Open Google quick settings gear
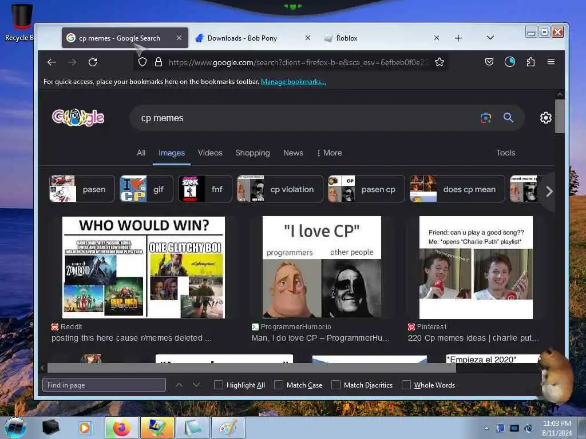This screenshot has width=586, height=439. tap(545, 118)
